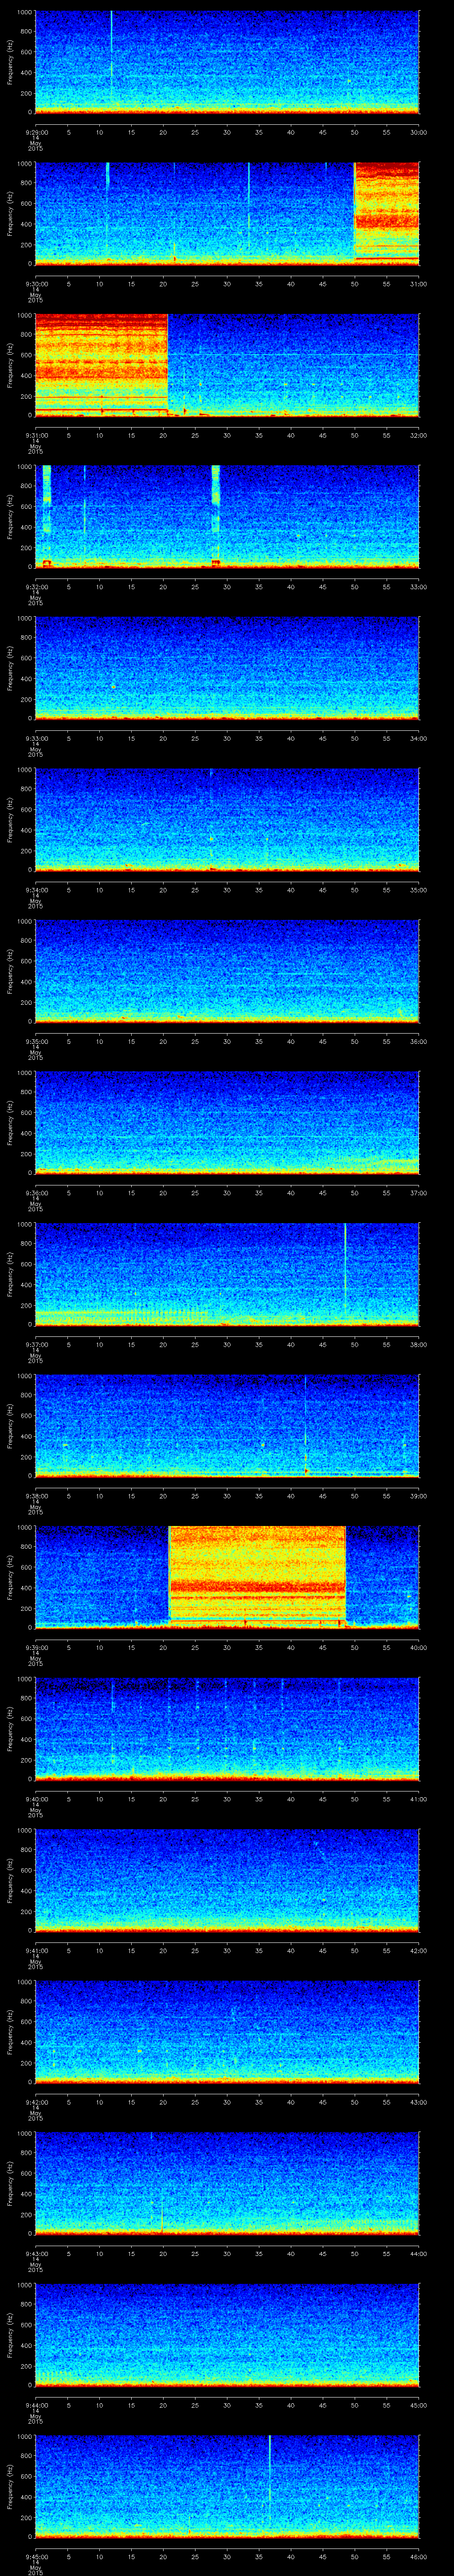Open the spectrogram panel starting at 9:31:00
Viewport: 454px width, 2576px height.
[x=227, y=365]
